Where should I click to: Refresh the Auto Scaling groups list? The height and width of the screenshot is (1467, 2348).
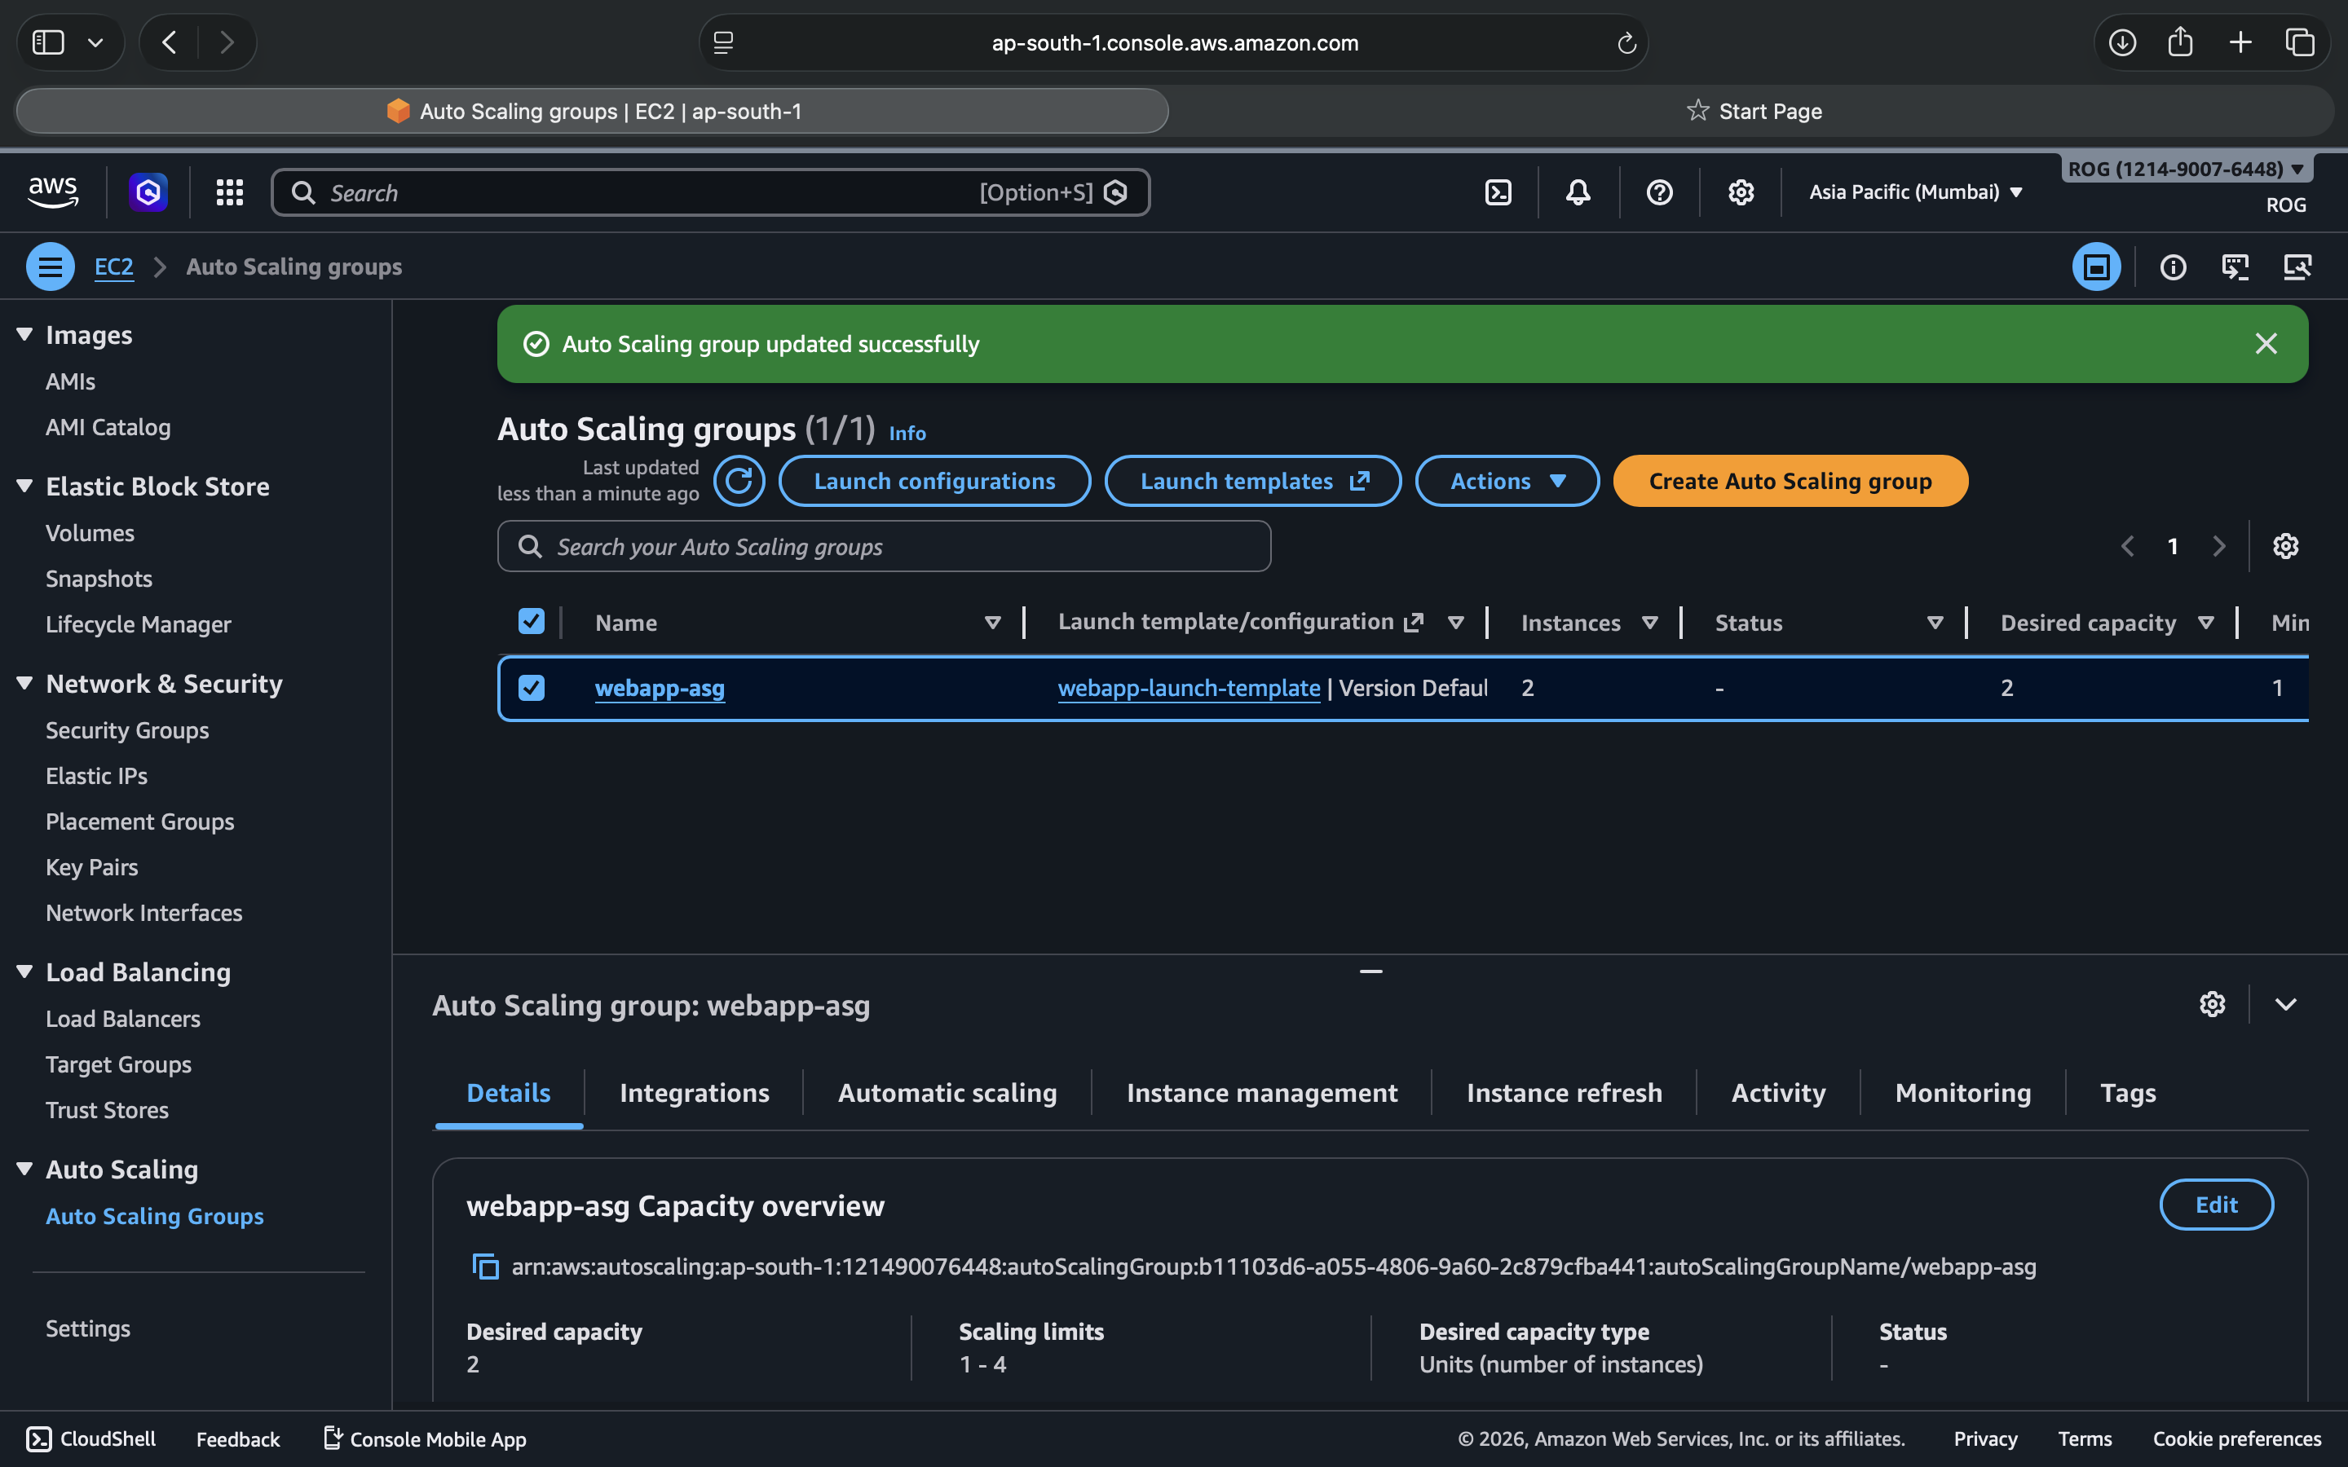(739, 481)
